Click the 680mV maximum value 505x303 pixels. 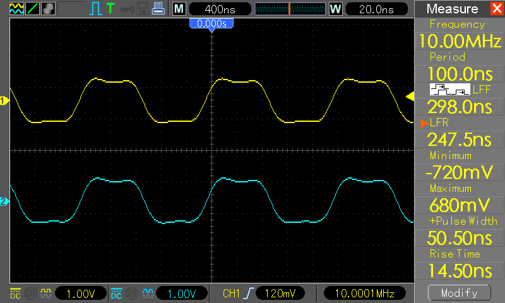tap(460, 205)
